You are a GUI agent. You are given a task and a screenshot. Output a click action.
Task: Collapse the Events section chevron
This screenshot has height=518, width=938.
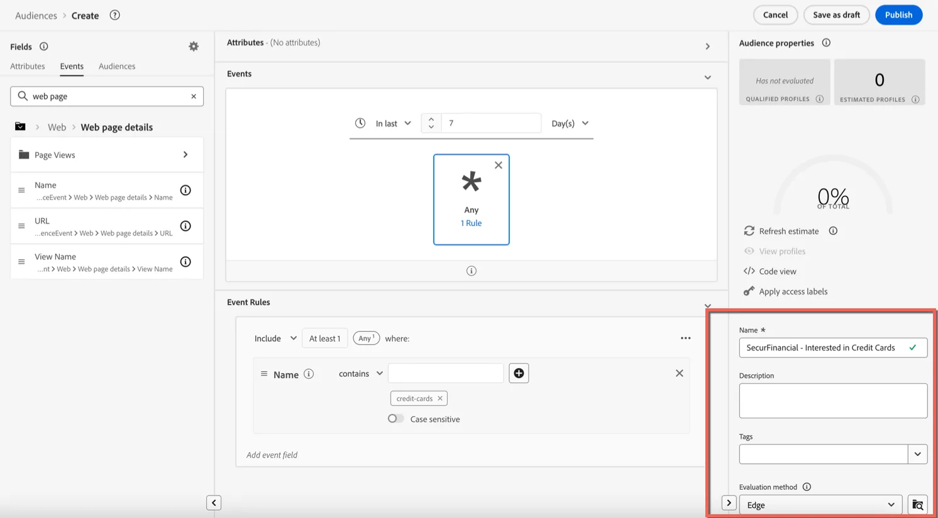coord(707,77)
